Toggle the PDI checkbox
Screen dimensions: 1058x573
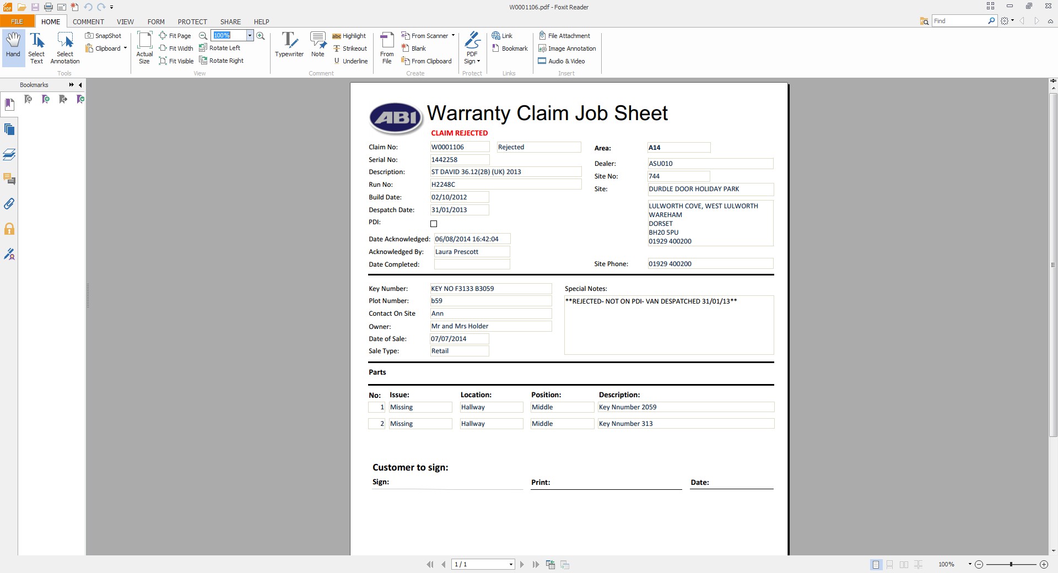click(434, 224)
